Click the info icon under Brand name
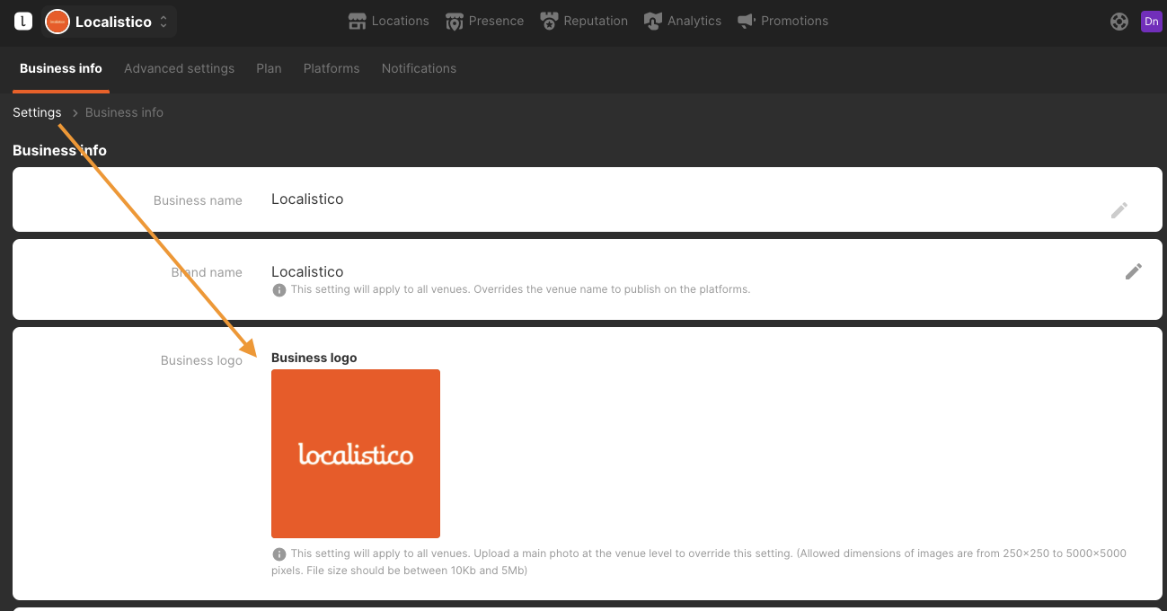This screenshot has width=1167, height=611. coord(279,290)
